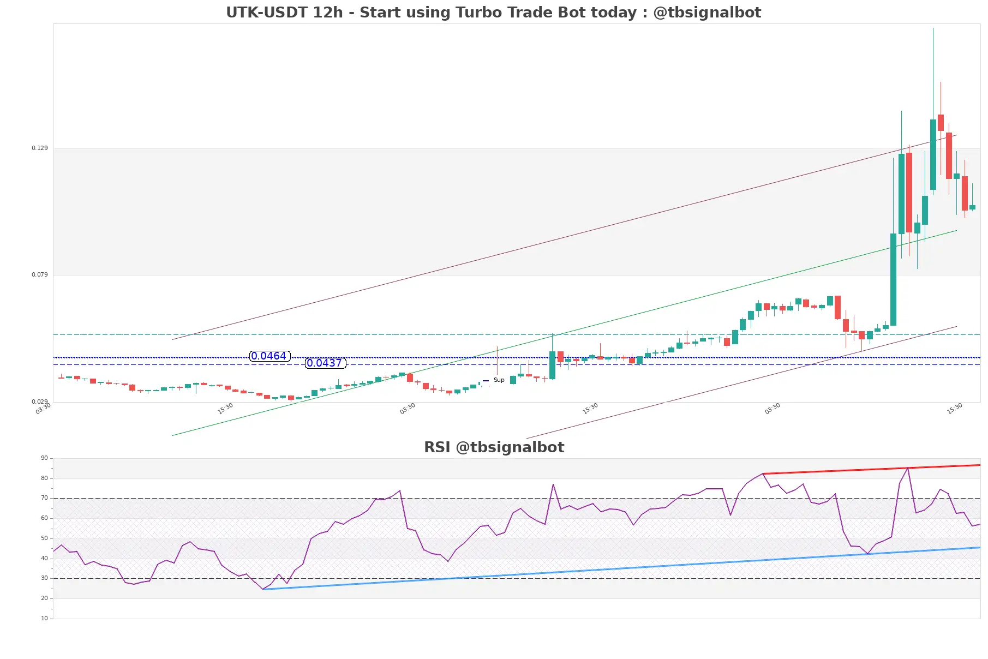Click the RSI 80 axis label
This screenshot has height=659, width=988.
point(44,478)
